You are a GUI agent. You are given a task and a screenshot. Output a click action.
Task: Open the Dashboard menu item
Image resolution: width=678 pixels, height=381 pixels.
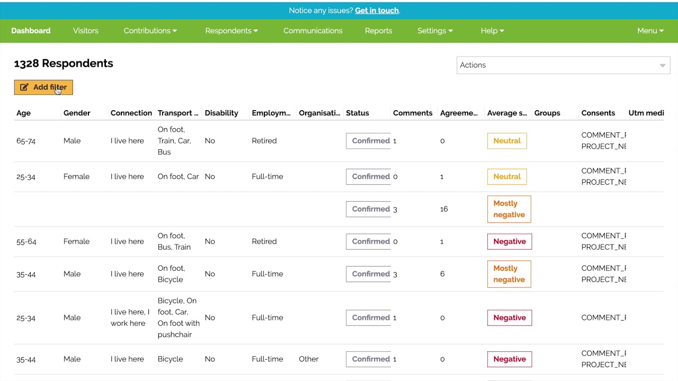(x=31, y=31)
